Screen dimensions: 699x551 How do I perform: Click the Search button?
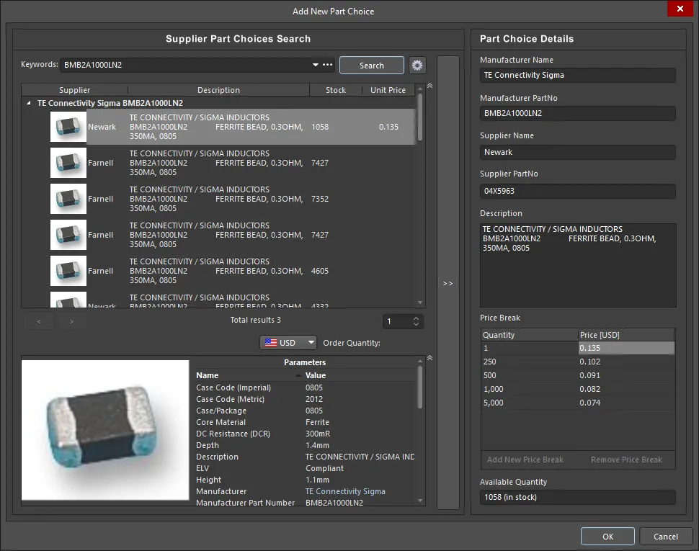371,66
